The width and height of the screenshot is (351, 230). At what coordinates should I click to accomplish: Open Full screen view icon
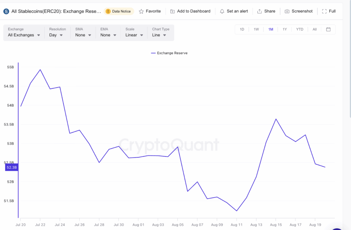point(324,11)
